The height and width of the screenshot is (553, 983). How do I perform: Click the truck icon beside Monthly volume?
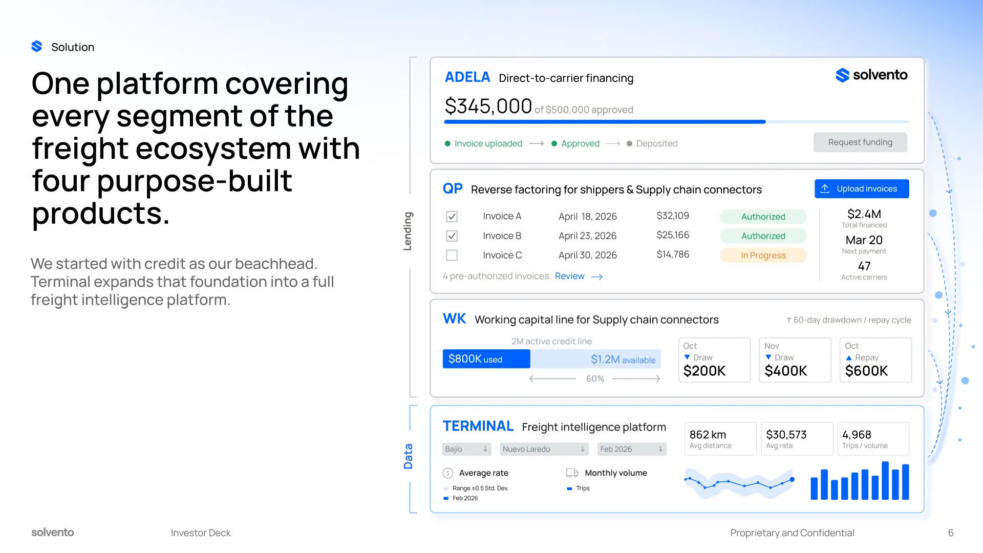point(572,473)
